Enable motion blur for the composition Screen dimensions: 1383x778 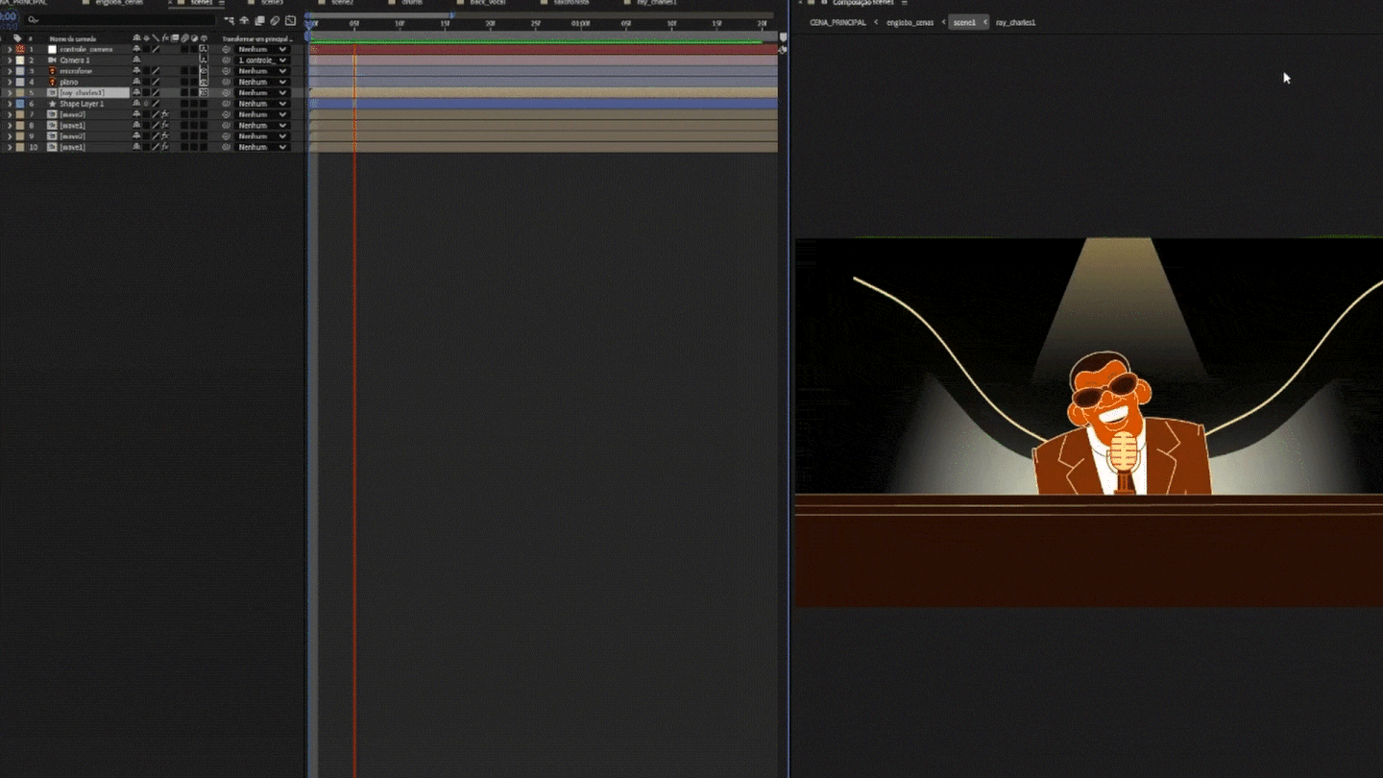[275, 20]
